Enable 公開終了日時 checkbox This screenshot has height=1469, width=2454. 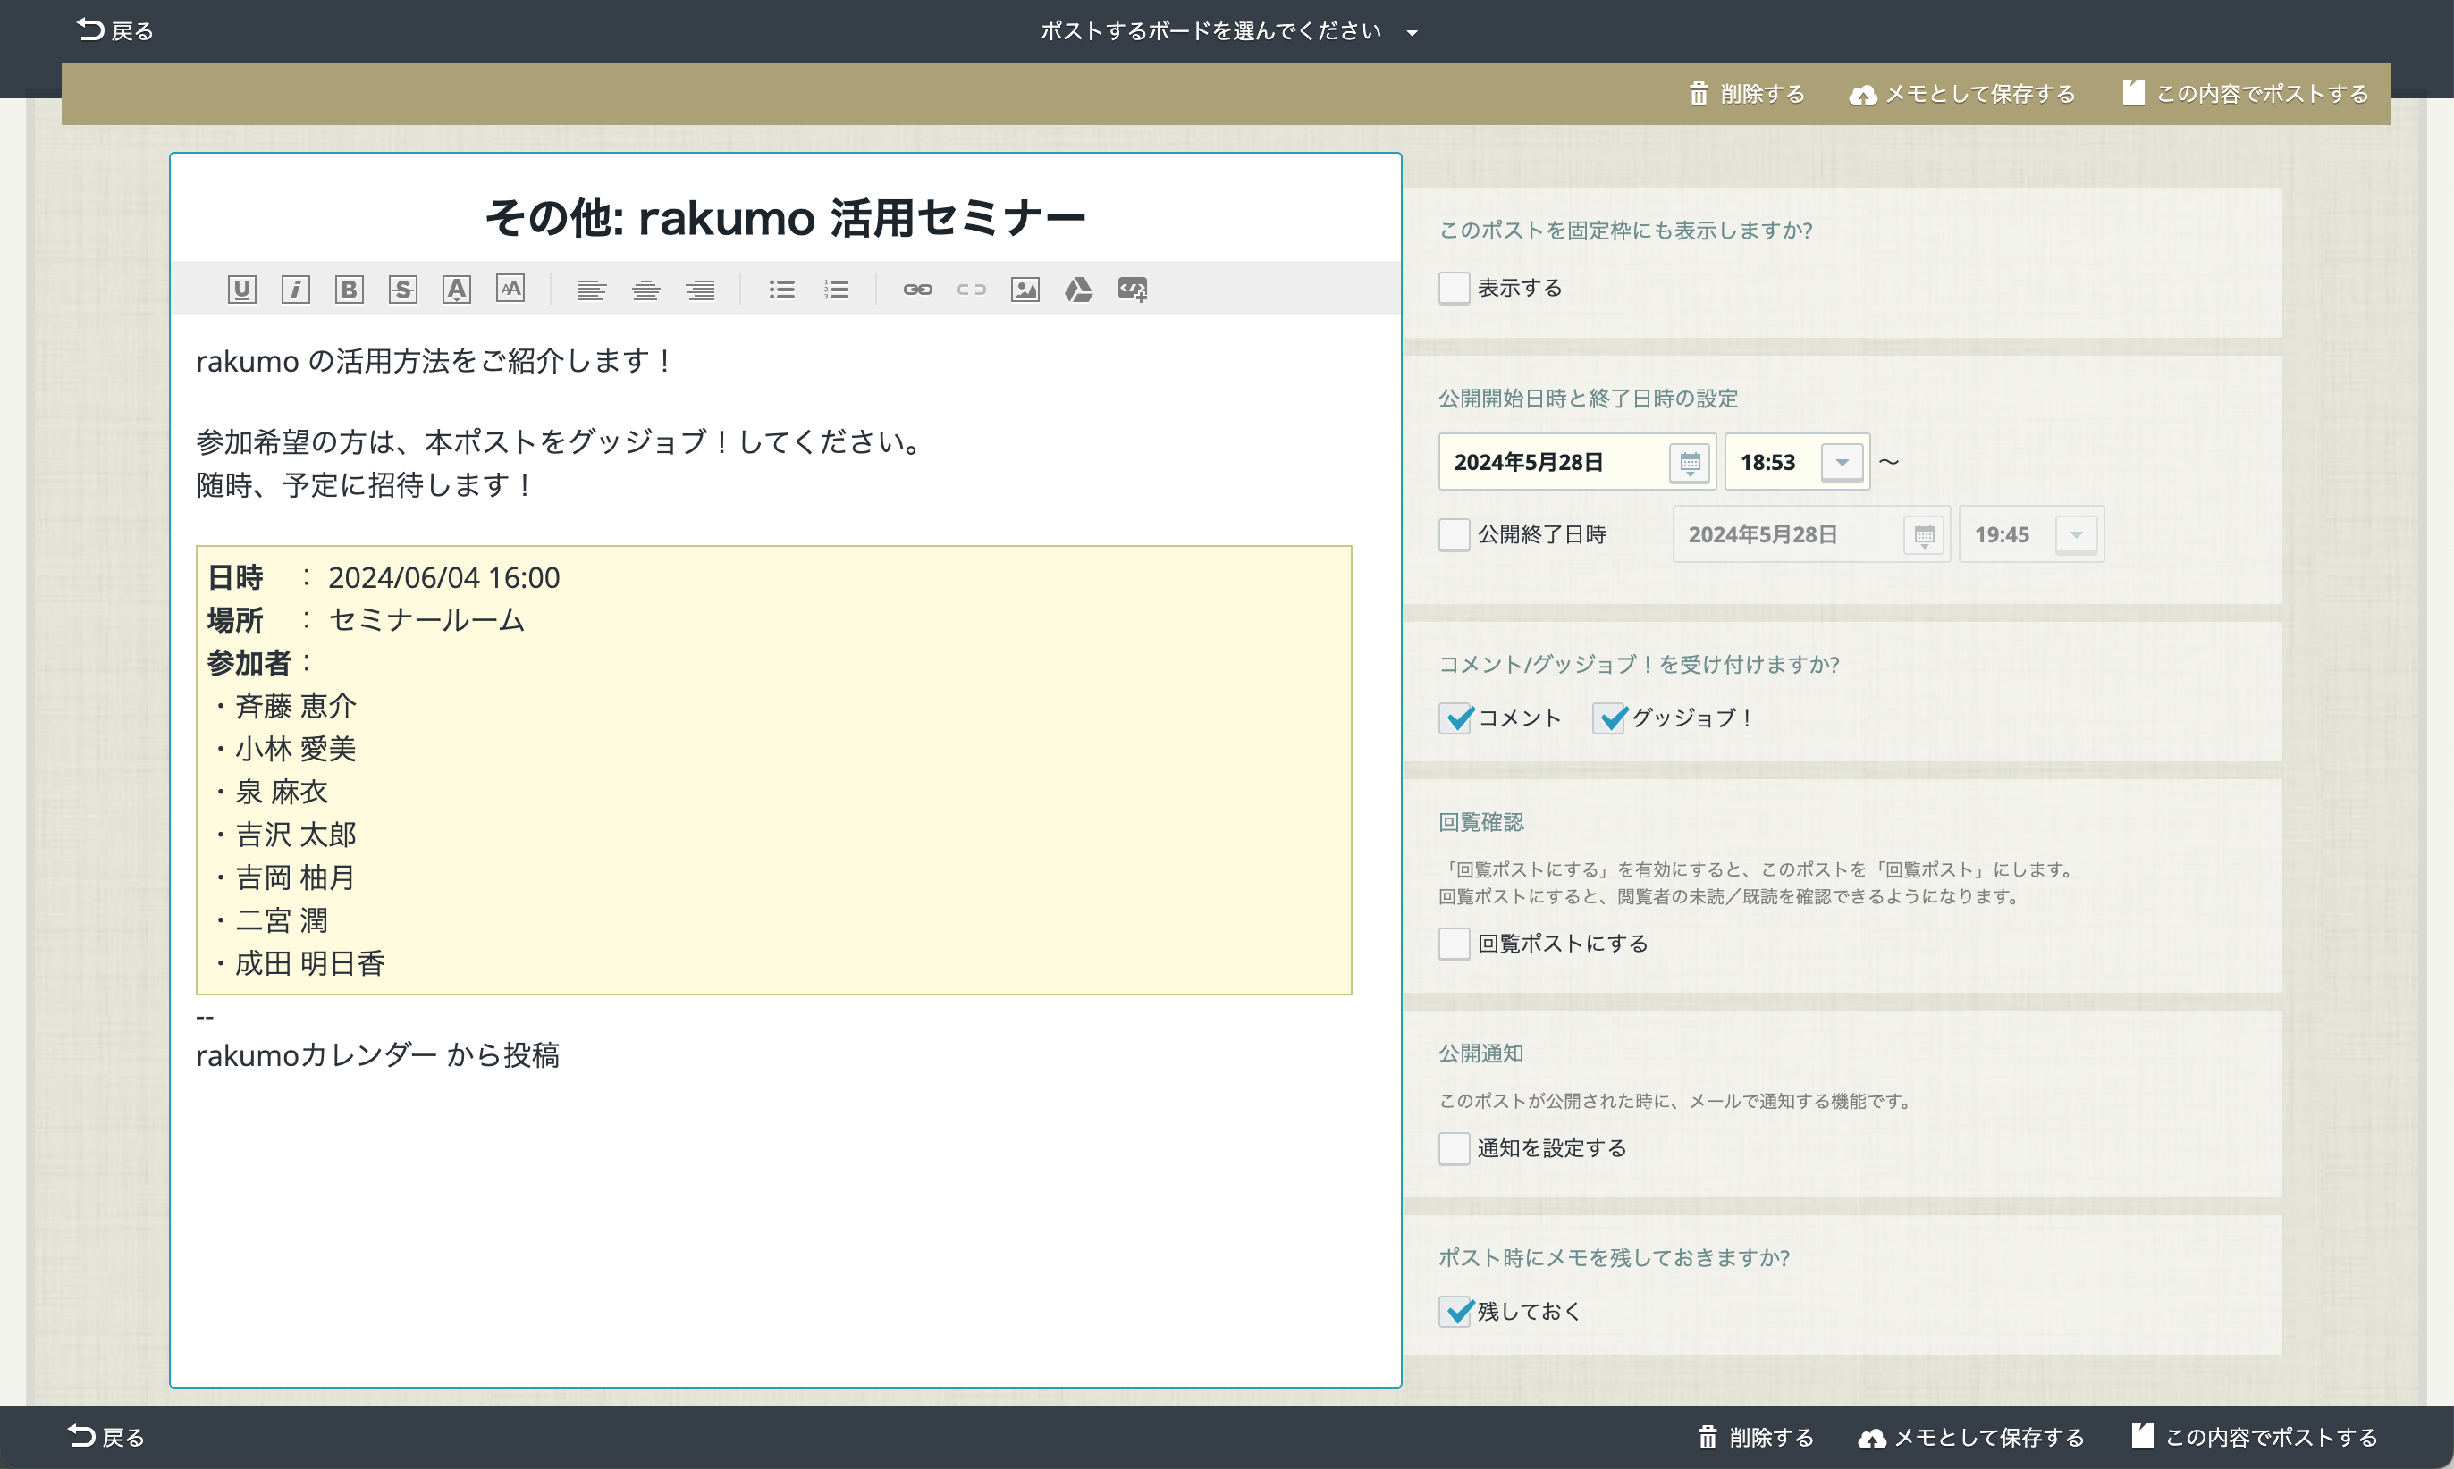tap(1454, 534)
